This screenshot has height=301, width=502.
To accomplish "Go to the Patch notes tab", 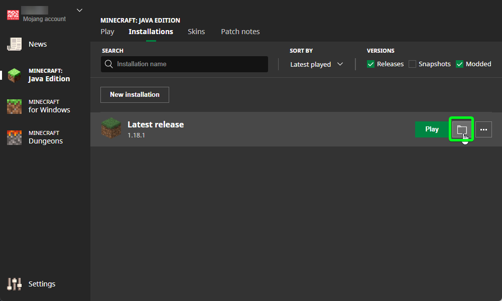I will click(x=240, y=32).
